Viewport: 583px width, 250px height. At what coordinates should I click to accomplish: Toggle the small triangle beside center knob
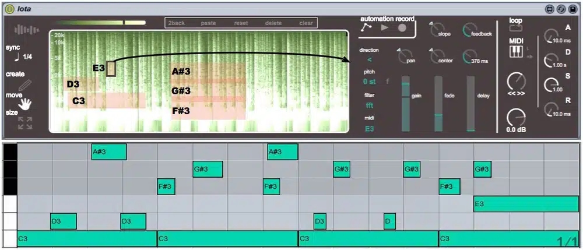click(431, 50)
